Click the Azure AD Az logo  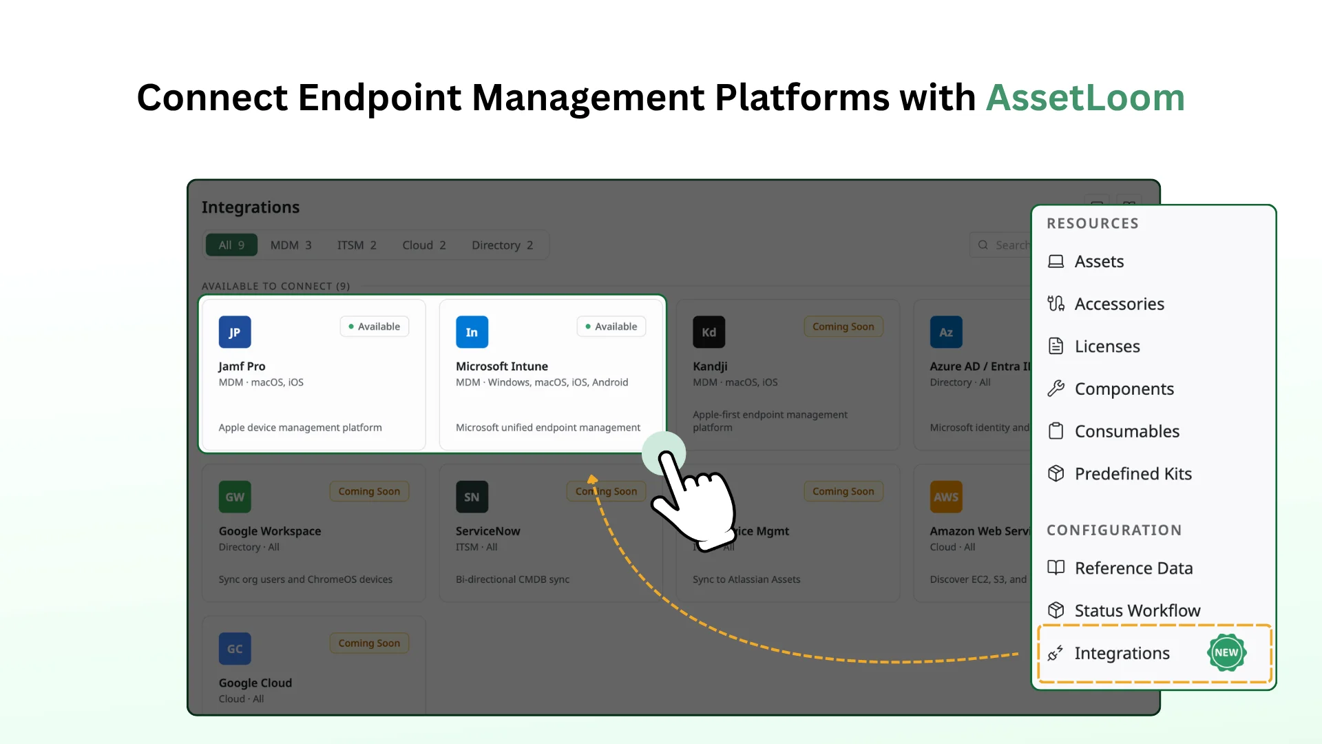click(x=946, y=332)
